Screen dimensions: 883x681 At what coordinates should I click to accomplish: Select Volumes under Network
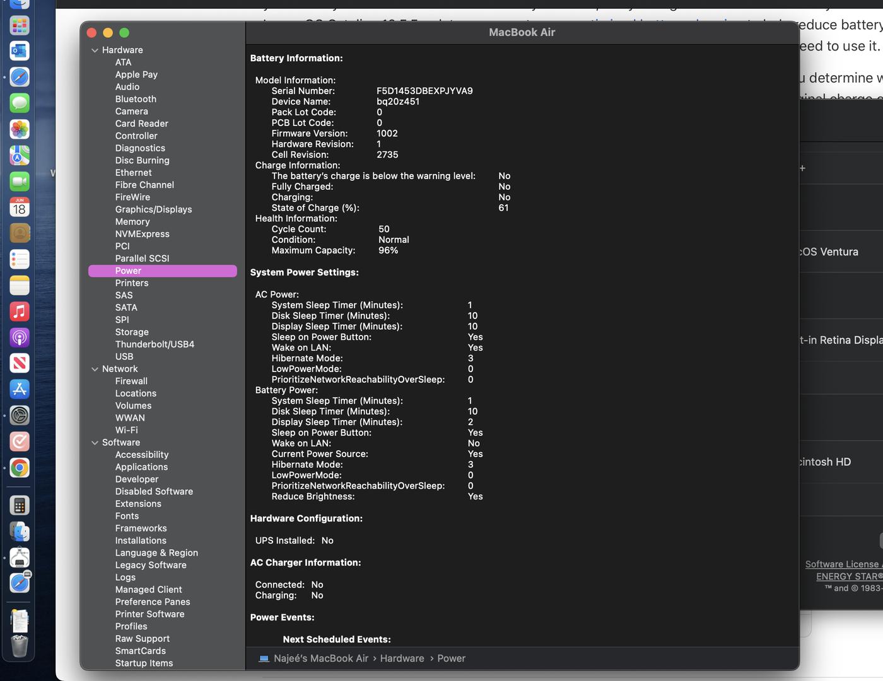133,406
